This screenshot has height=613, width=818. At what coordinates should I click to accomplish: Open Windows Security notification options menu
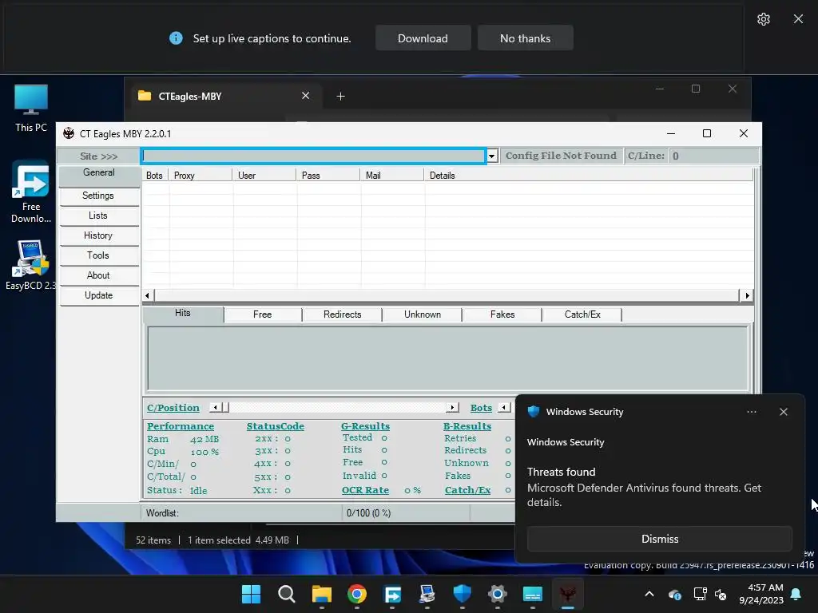tap(752, 412)
